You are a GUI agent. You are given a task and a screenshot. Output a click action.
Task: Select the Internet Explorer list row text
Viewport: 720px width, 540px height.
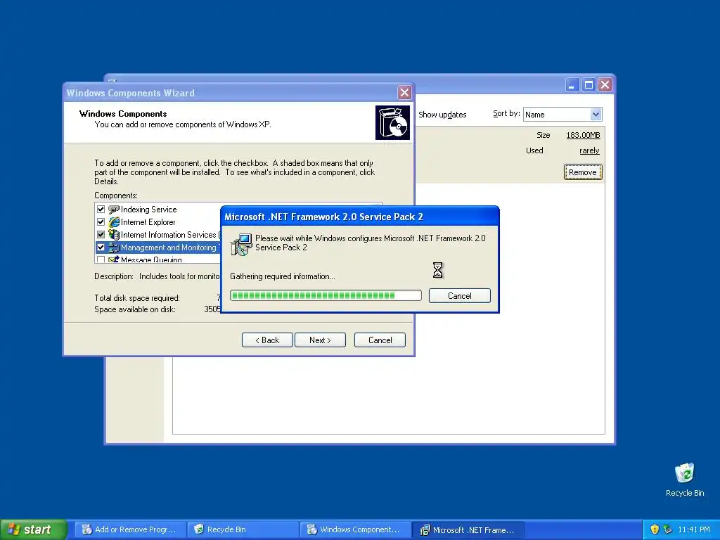tap(148, 222)
